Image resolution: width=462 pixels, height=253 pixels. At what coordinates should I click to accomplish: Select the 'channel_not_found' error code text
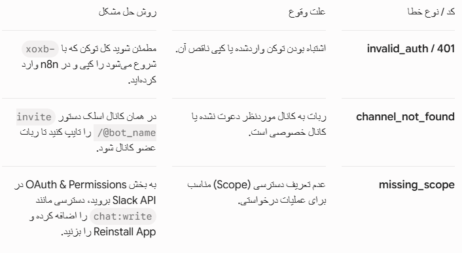click(405, 117)
